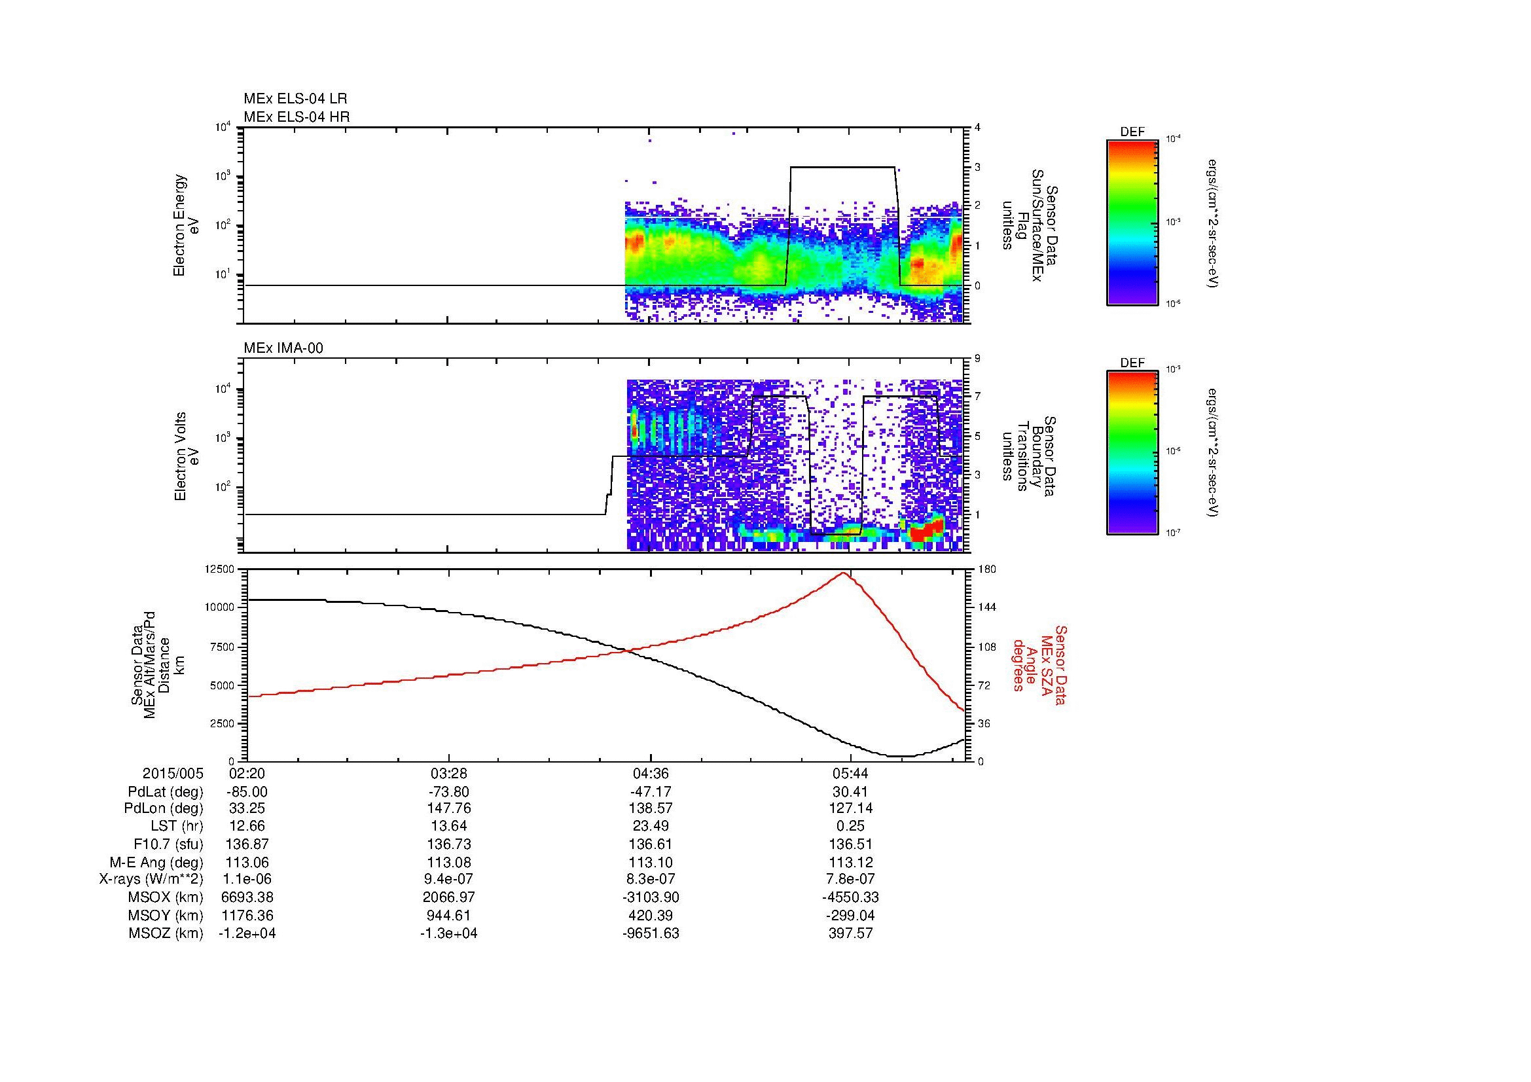
Task: Click the '03:28' time tick label
Action: click(x=449, y=774)
